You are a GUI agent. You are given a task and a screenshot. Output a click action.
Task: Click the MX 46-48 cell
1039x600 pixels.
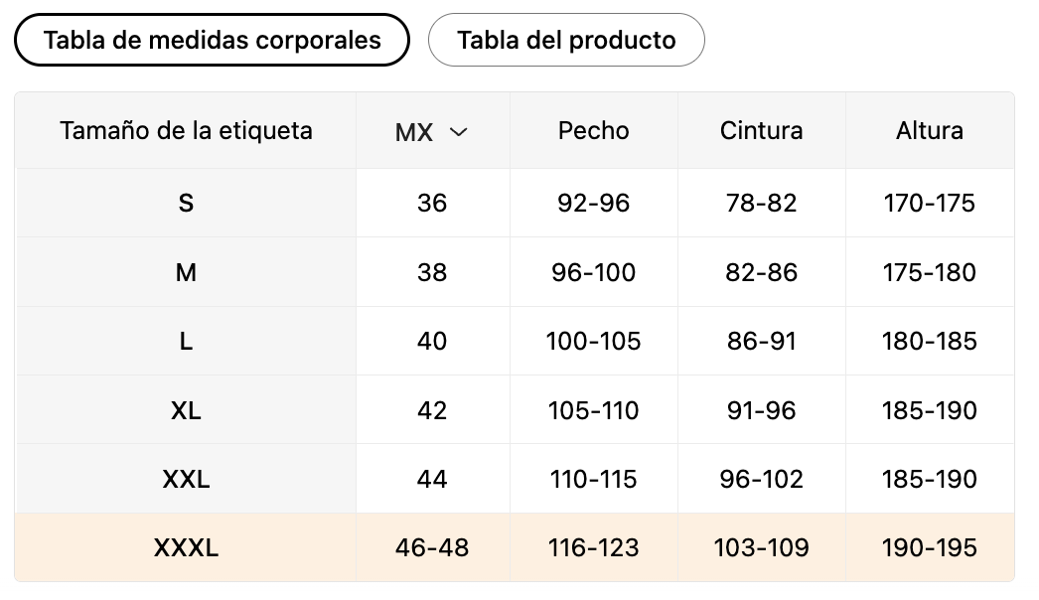click(x=432, y=547)
